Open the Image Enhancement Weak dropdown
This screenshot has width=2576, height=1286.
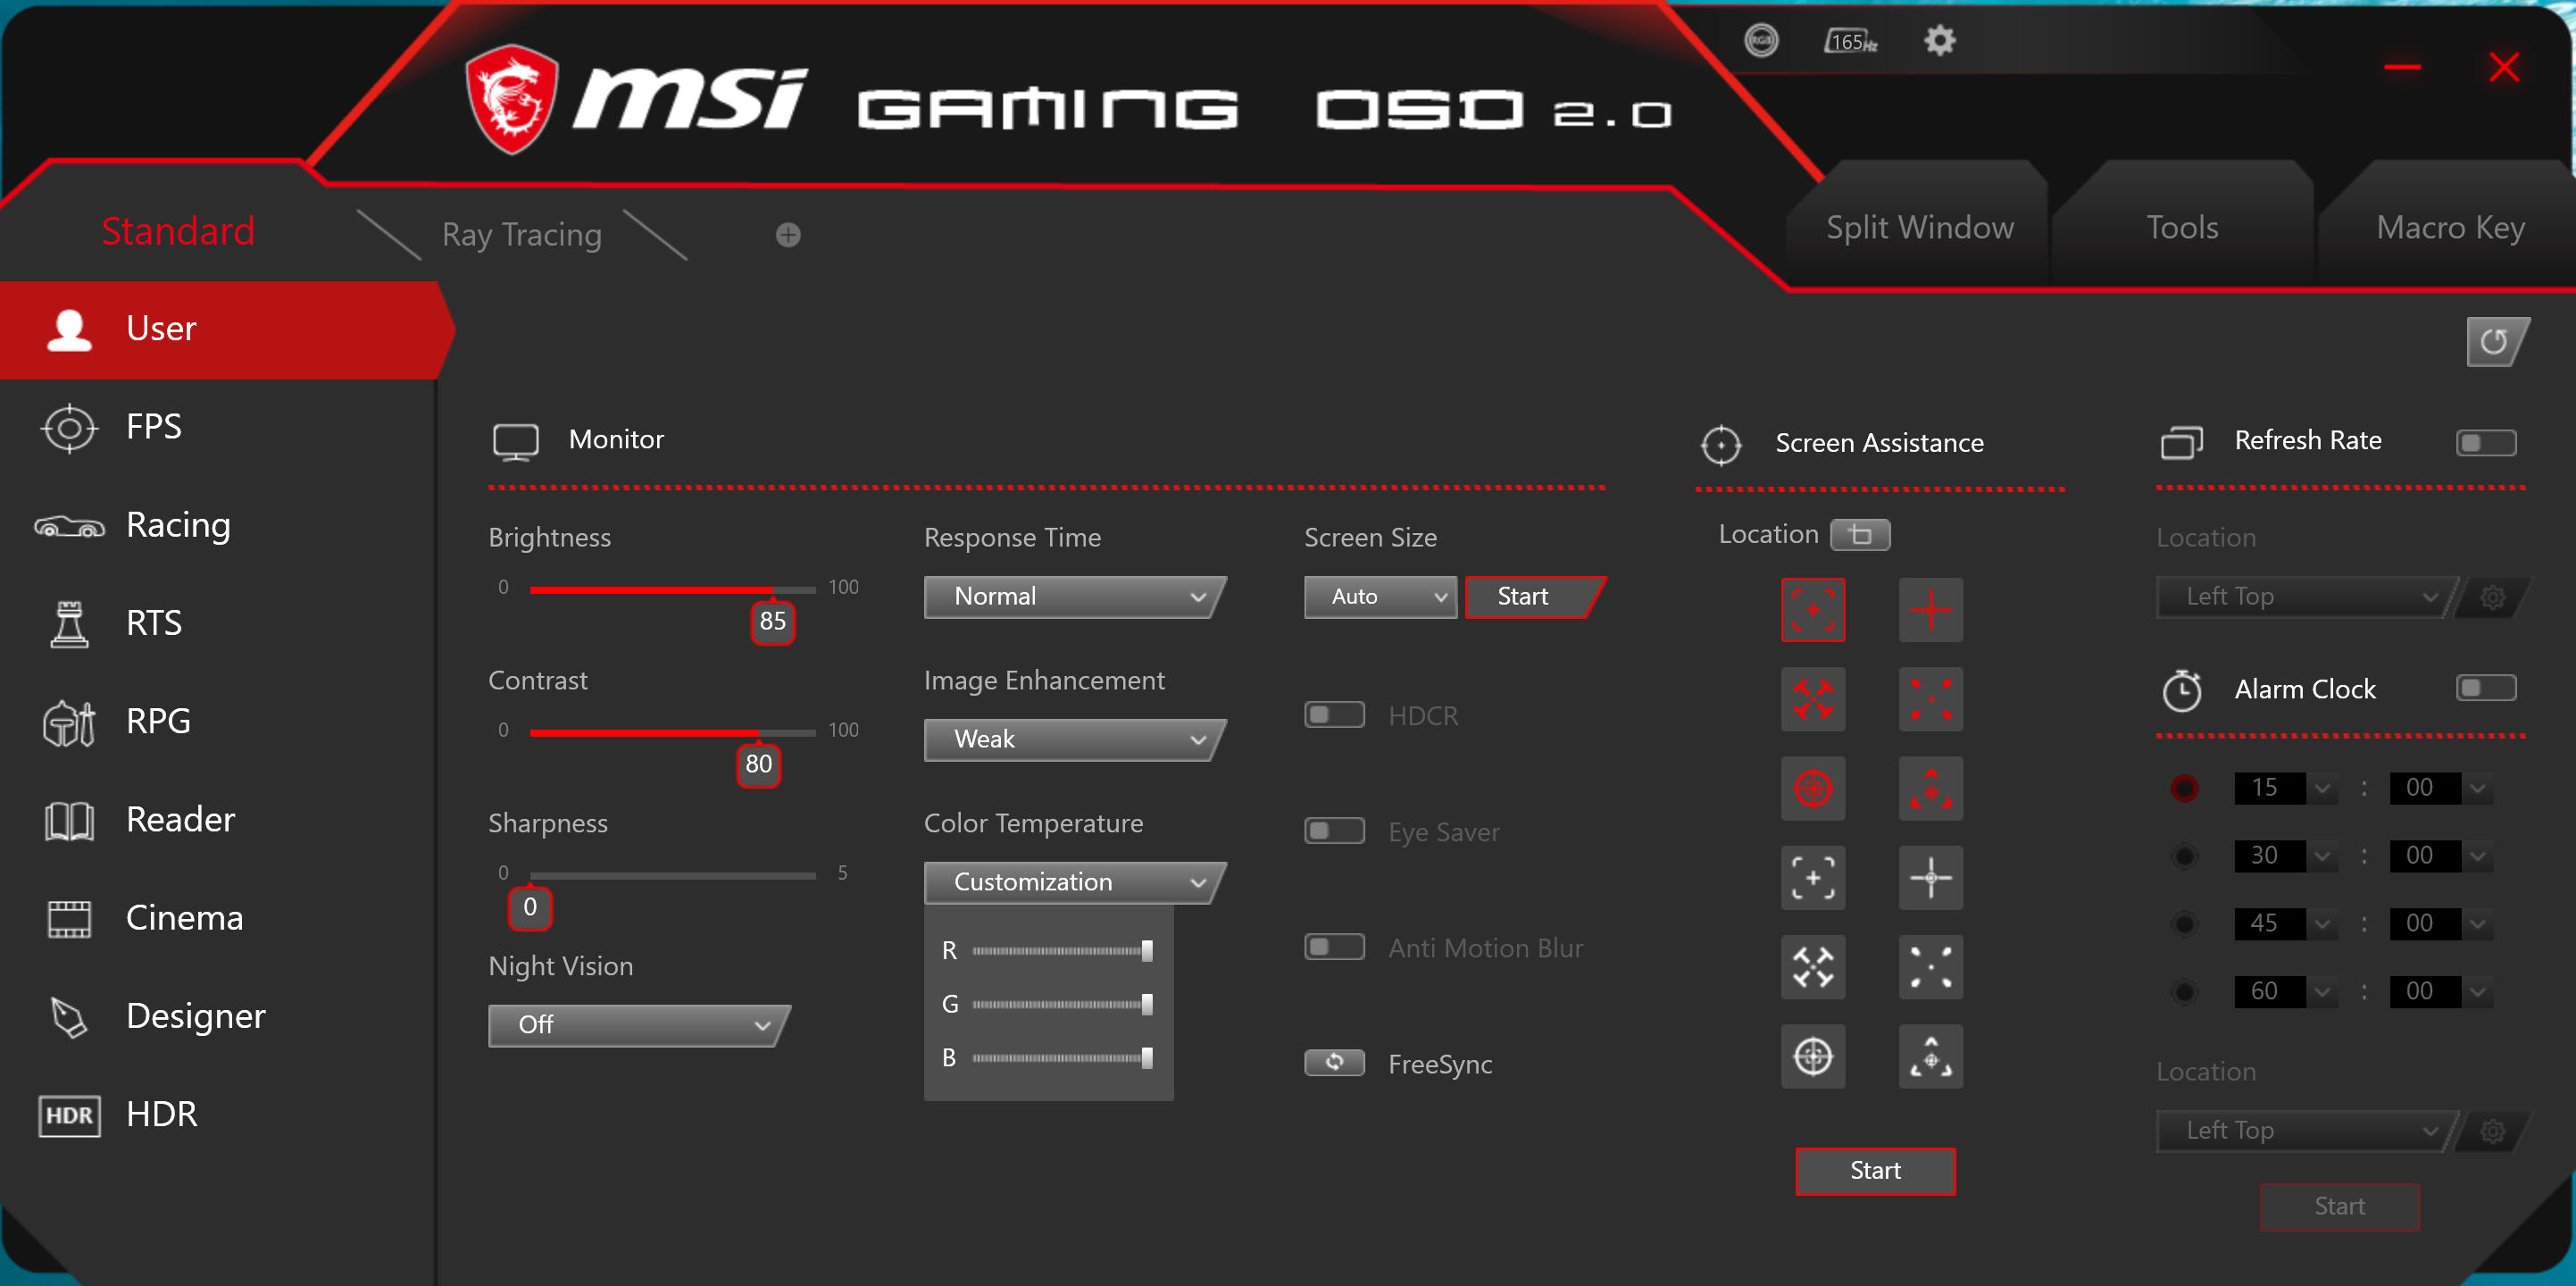tap(1074, 740)
